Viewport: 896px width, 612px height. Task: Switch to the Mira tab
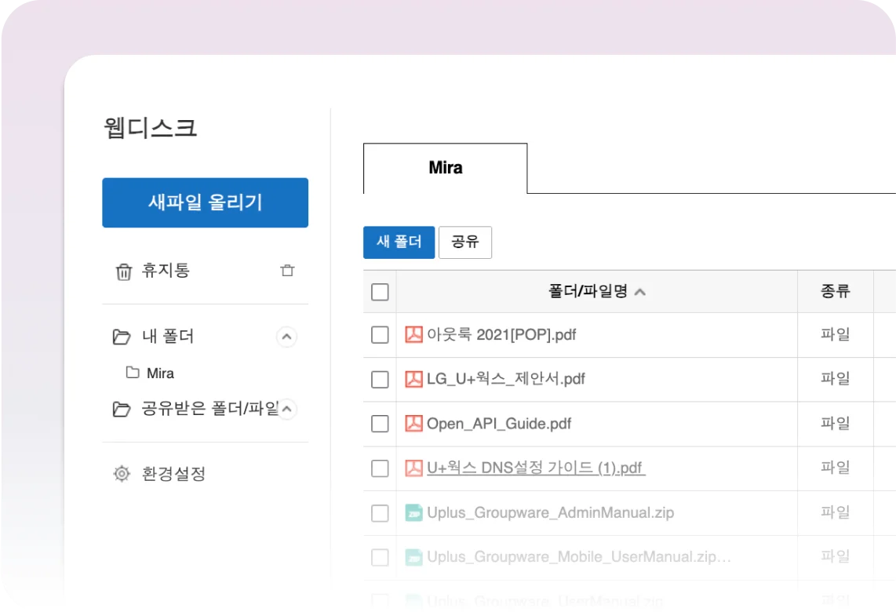pos(445,168)
